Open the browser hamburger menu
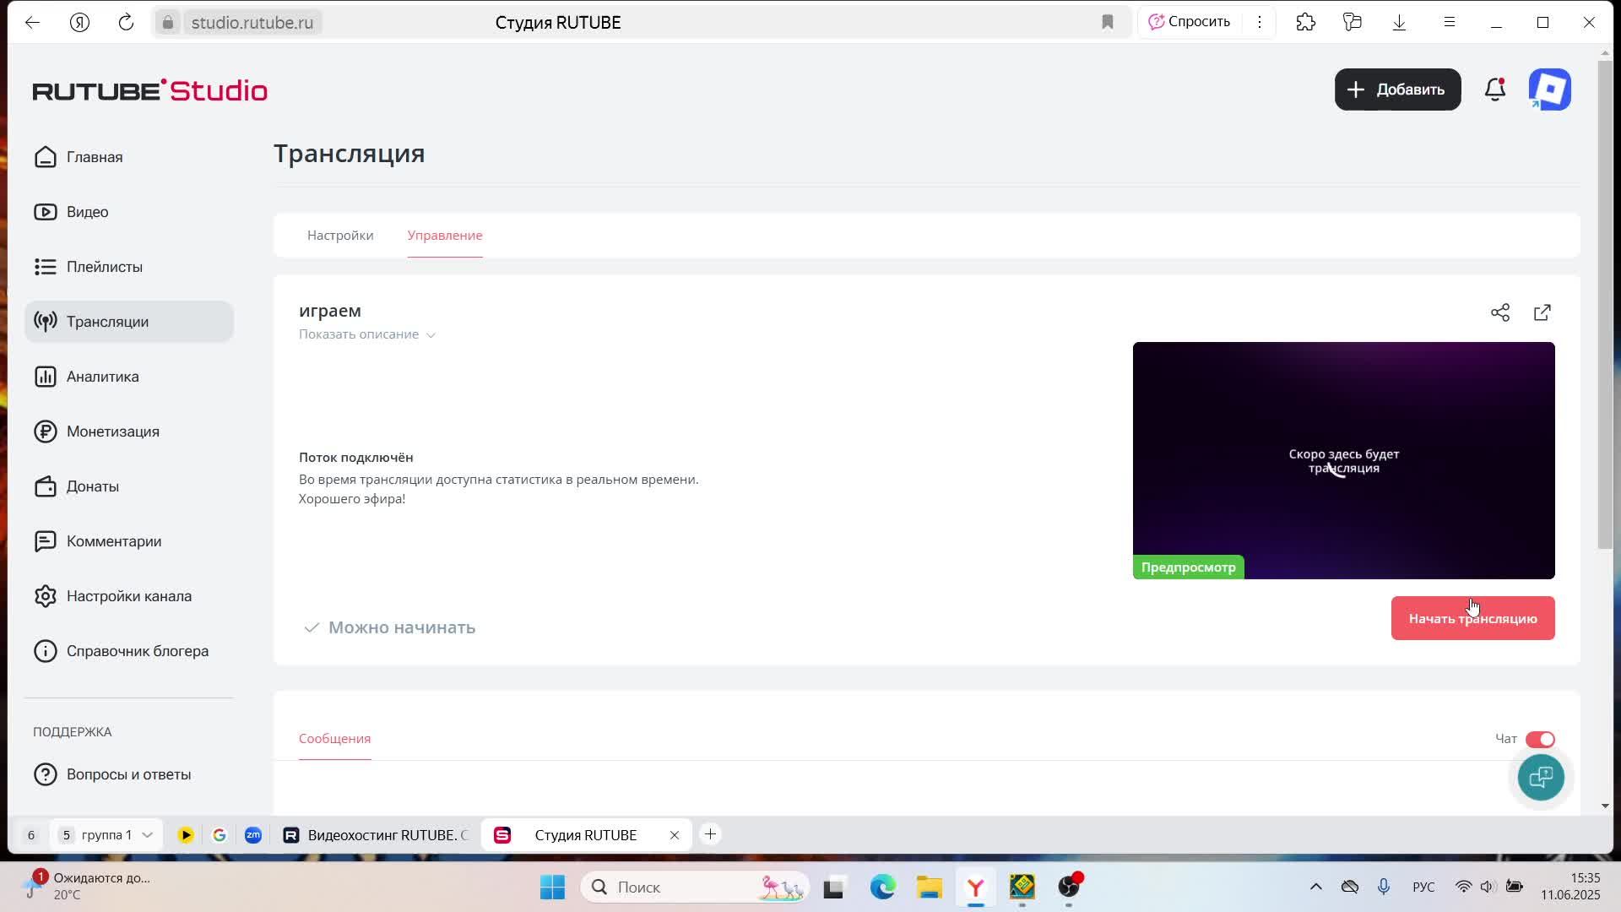This screenshot has height=912, width=1621. tap(1450, 23)
